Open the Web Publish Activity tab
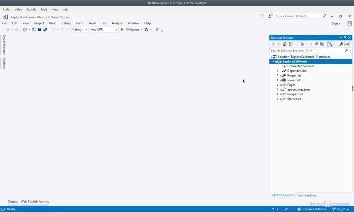 click(35, 201)
